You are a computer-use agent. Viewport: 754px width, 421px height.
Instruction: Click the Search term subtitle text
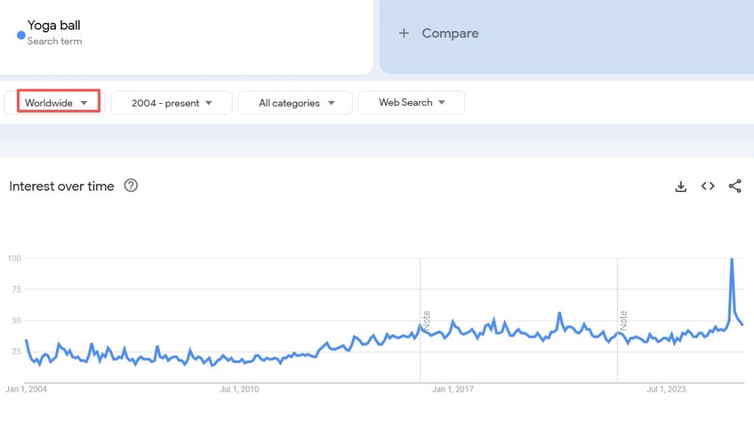(x=54, y=41)
